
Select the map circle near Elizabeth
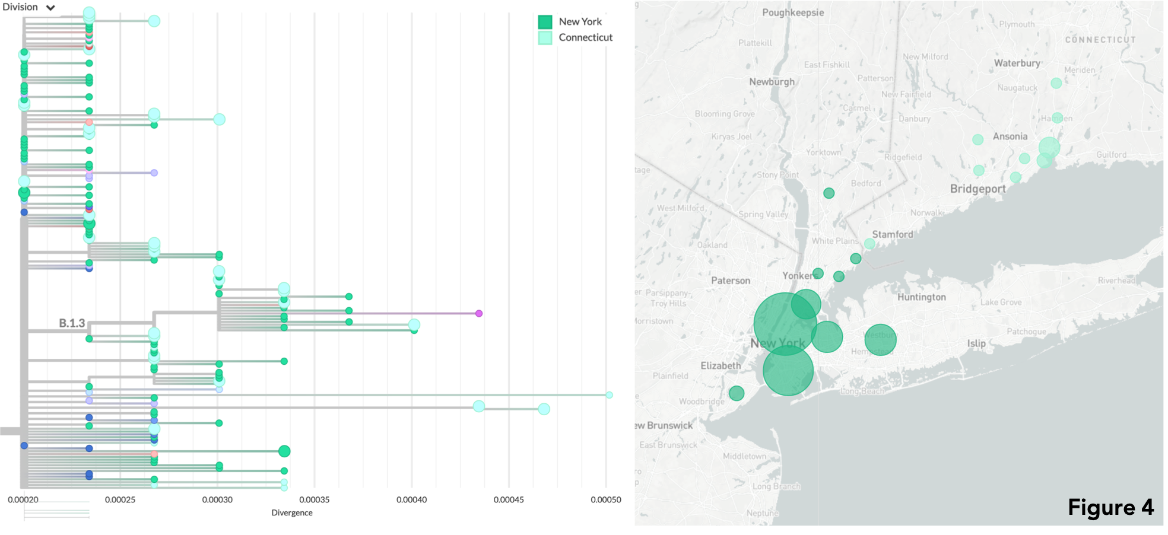click(737, 393)
